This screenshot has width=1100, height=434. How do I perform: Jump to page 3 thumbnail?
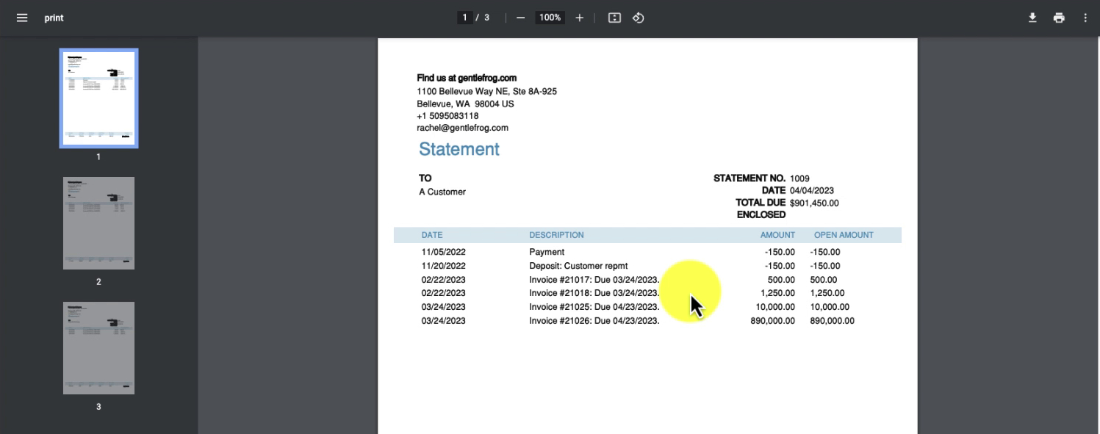coord(98,348)
